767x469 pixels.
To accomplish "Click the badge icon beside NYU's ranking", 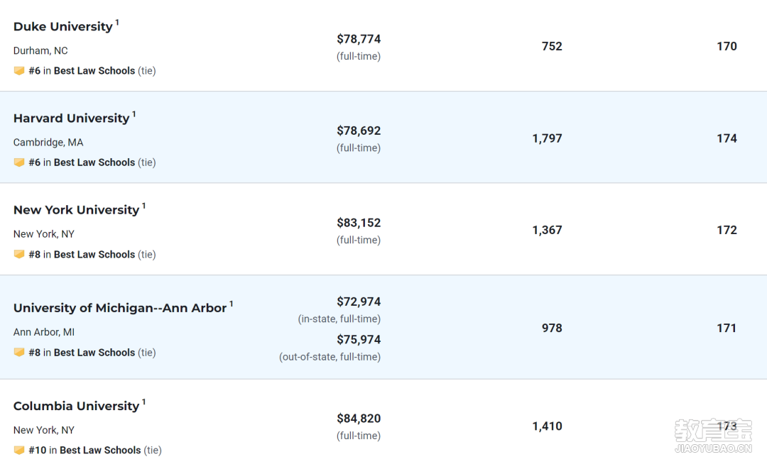I will click(19, 255).
